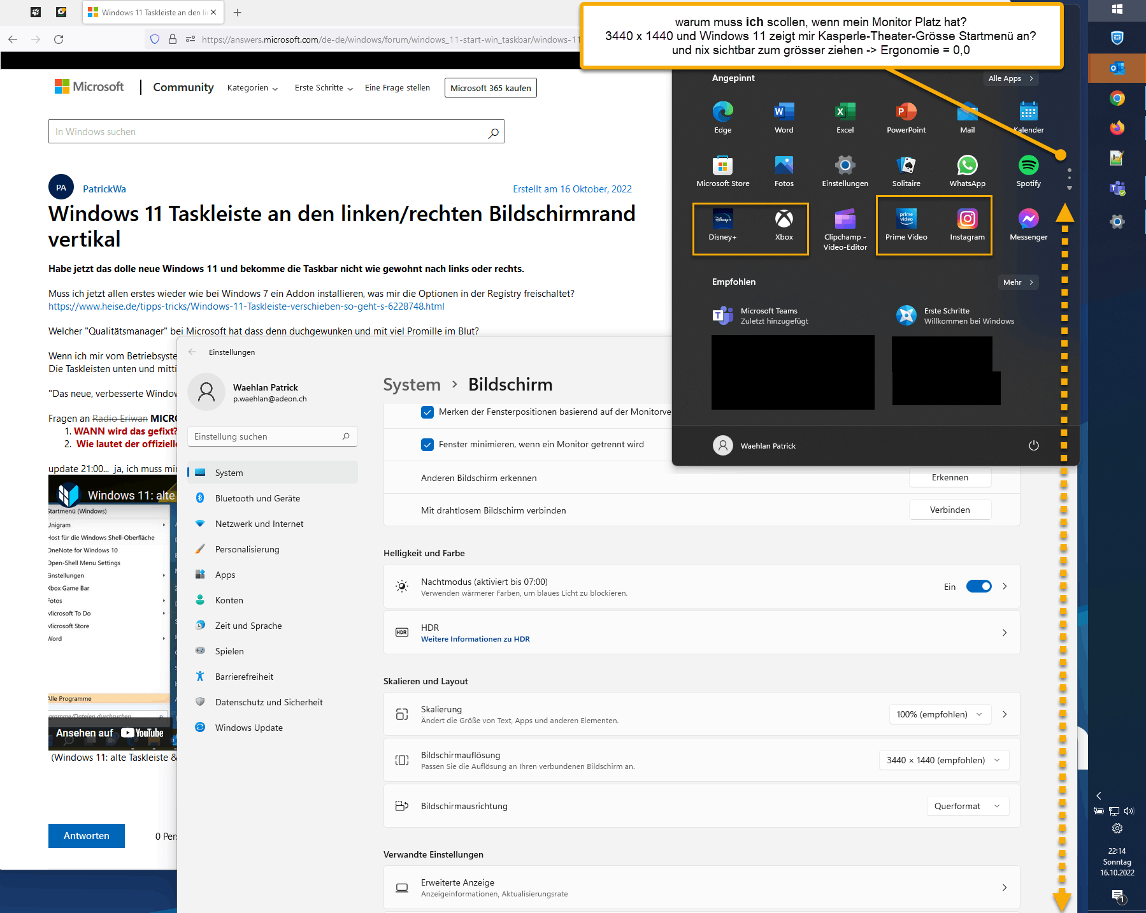Open WhatsApp pinned app
The height and width of the screenshot is (913, 1146).
[x=967, y=171]
